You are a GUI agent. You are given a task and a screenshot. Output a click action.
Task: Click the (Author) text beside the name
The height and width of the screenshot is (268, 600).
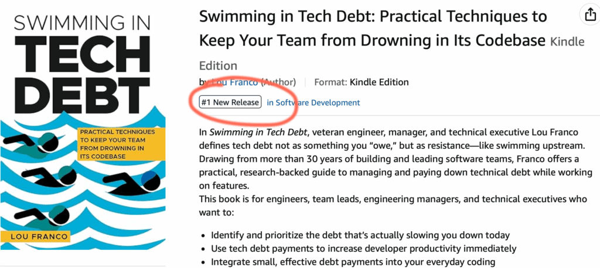pos(278,82)
